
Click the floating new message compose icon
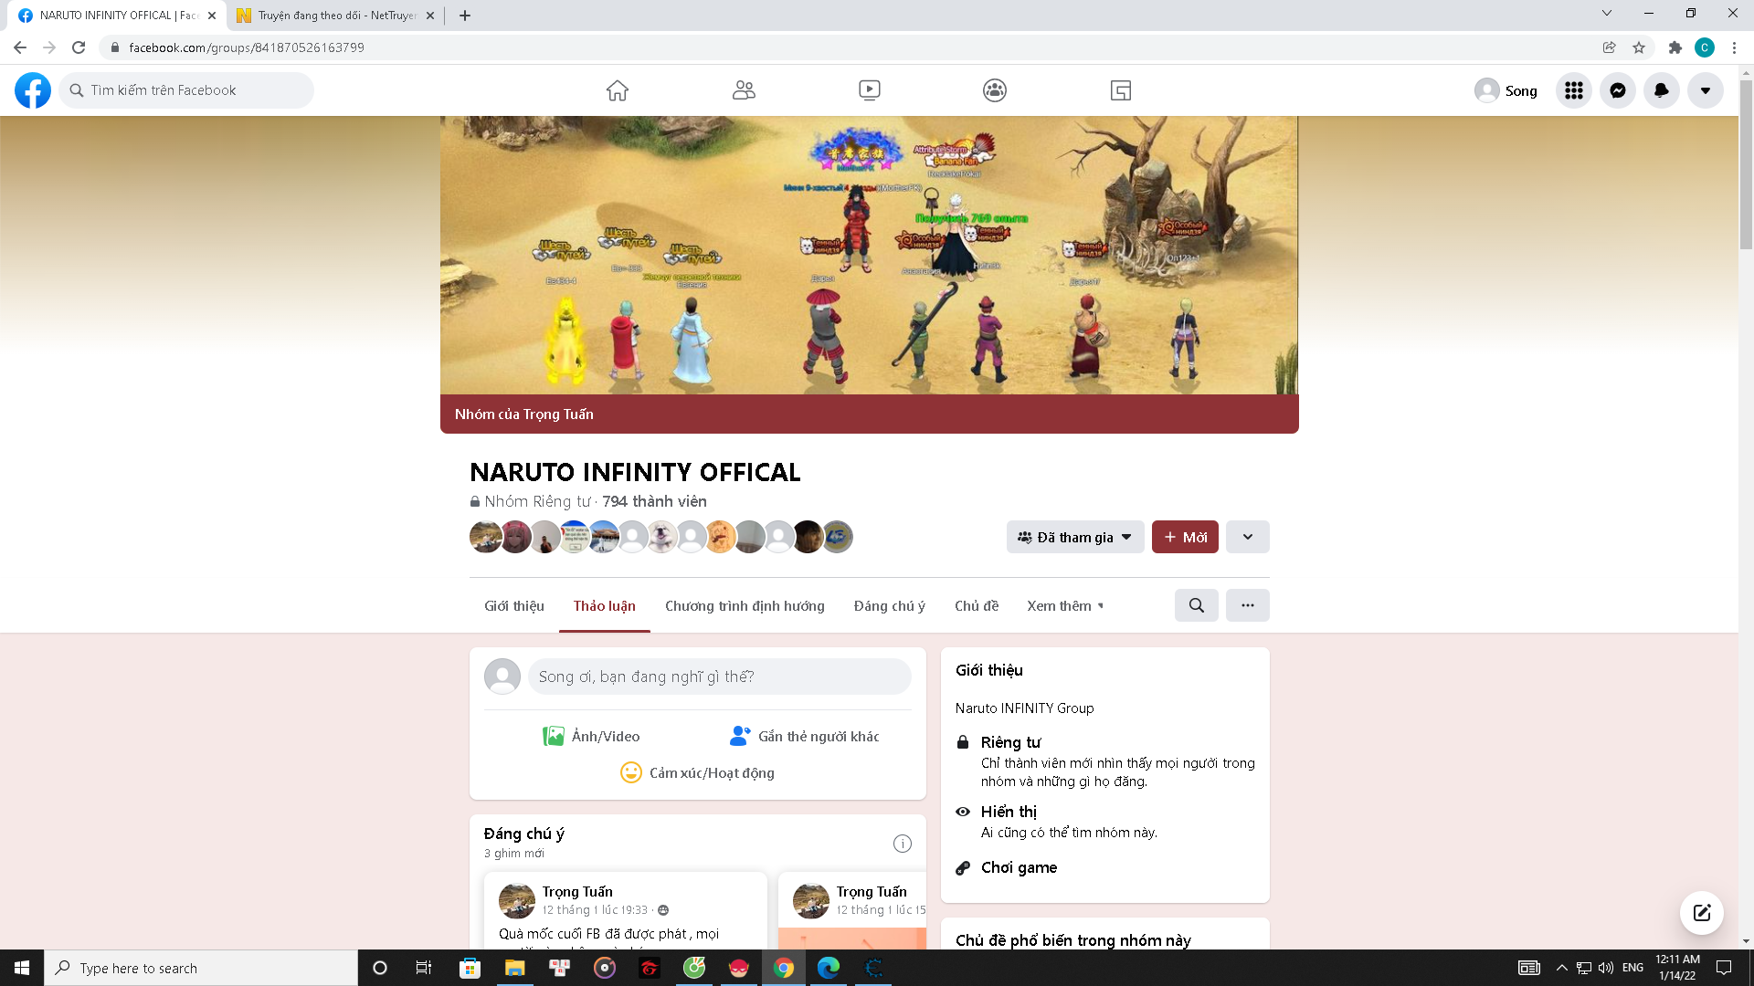tap(1702, 913)
